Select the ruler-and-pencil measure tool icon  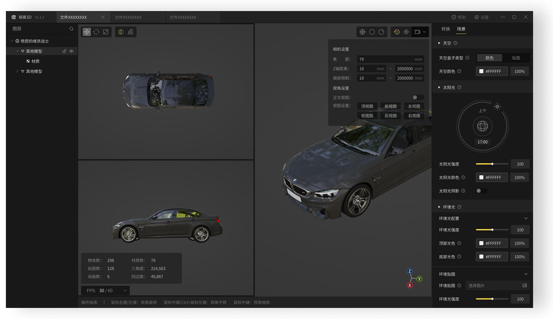[130, 32]
